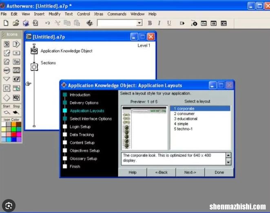Image resolution: width=270 pixels, height=213 pixels.
Task: Select the '5 techno-1' layout
Action: 200,129
